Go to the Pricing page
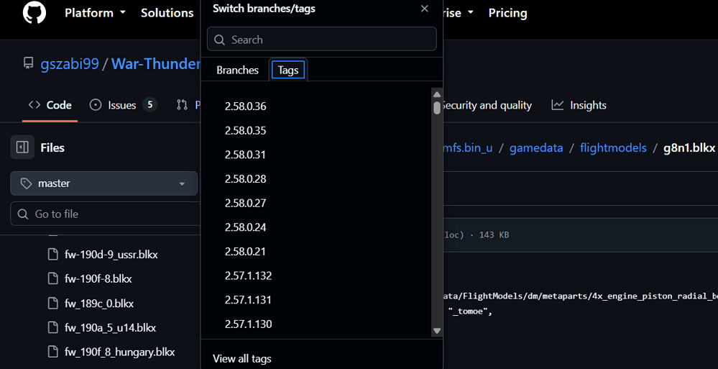This screenshot has width=718, height=369. [507, 13]
